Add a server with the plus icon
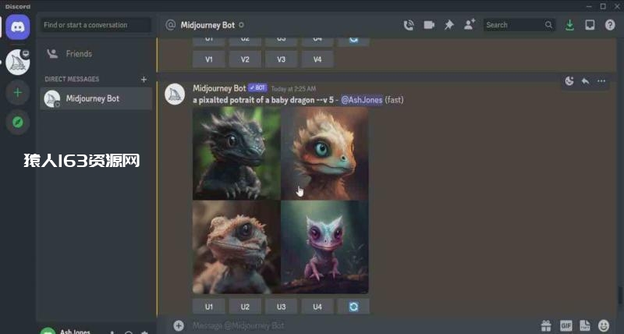 [17, 93]
